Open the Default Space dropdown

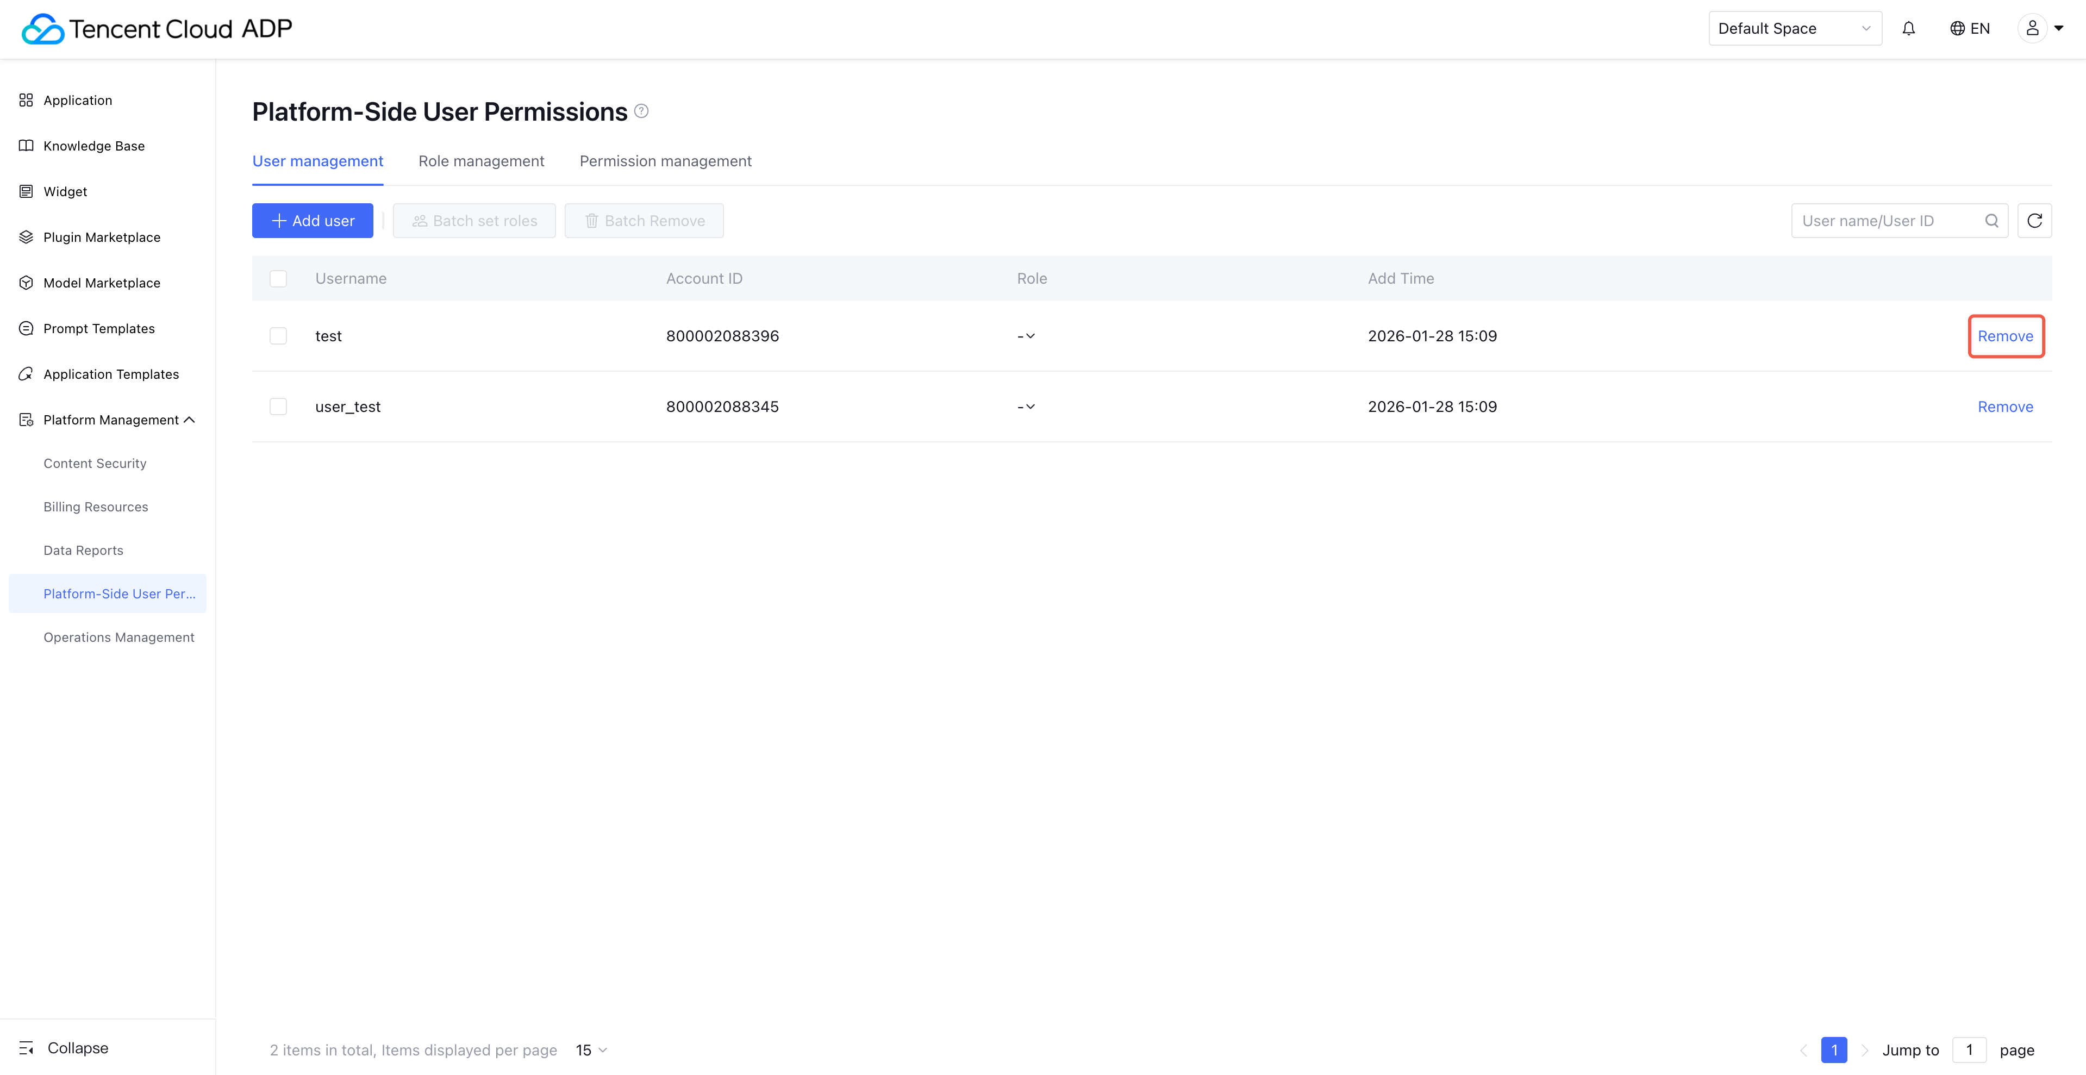[1794, 28]
